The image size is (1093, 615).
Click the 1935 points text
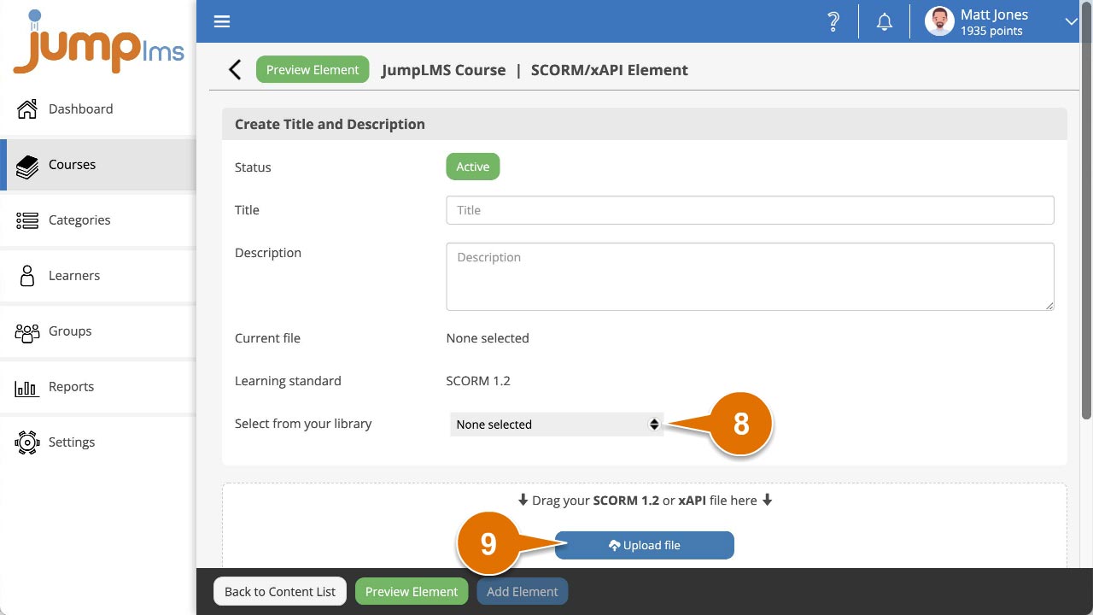tap(991, 31)
